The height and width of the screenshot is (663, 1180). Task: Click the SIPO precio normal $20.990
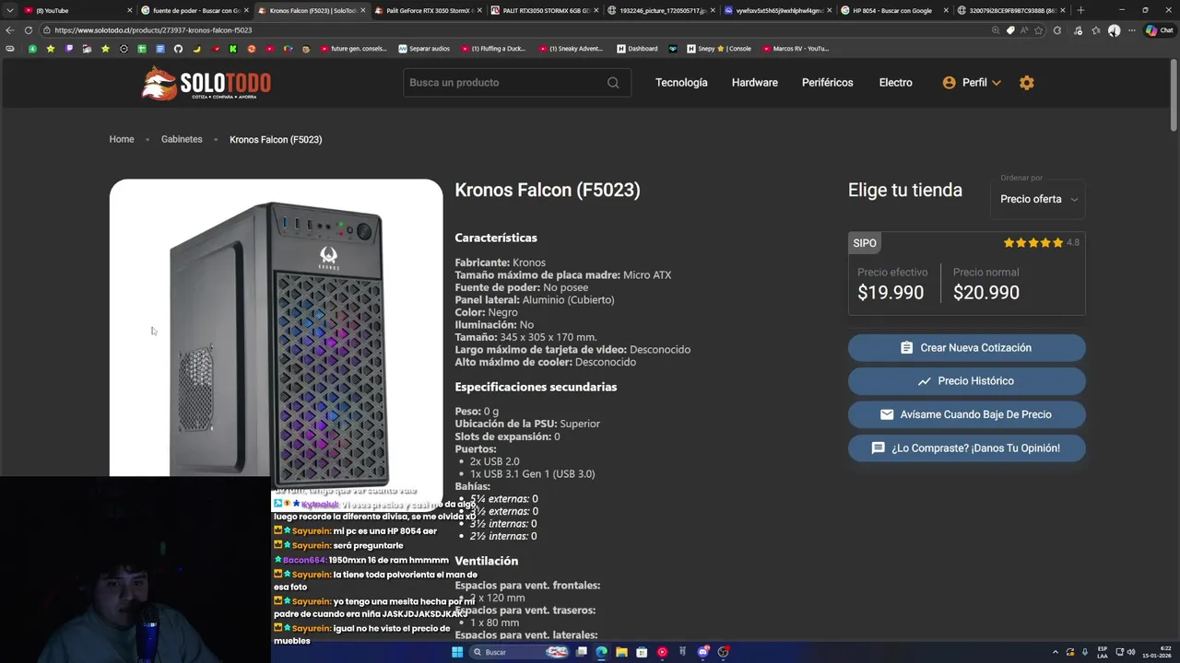986,293
